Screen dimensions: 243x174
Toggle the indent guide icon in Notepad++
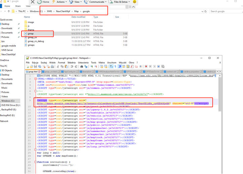point(120,66)
